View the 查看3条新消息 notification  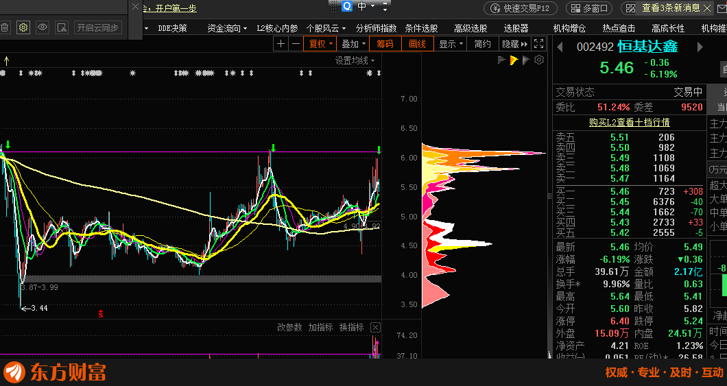click(x=671, y=8)
